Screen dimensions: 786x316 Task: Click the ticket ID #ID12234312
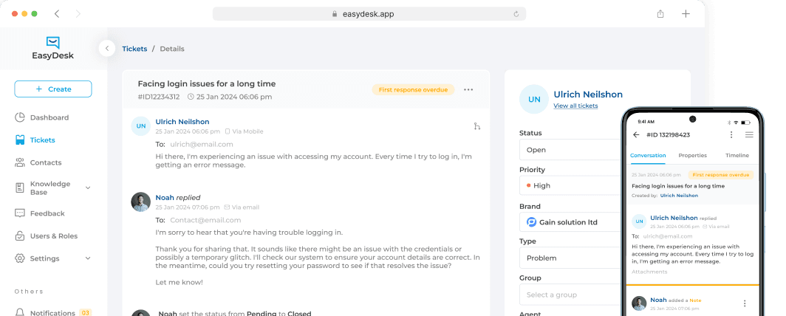click(x=158, y=97)
